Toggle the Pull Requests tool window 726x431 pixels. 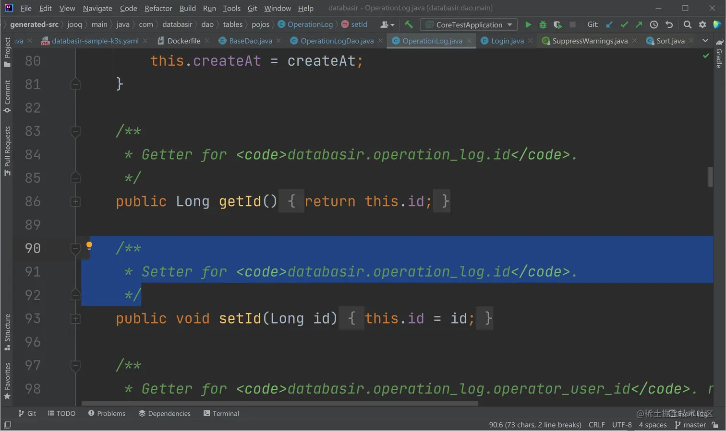pos(7,151)
